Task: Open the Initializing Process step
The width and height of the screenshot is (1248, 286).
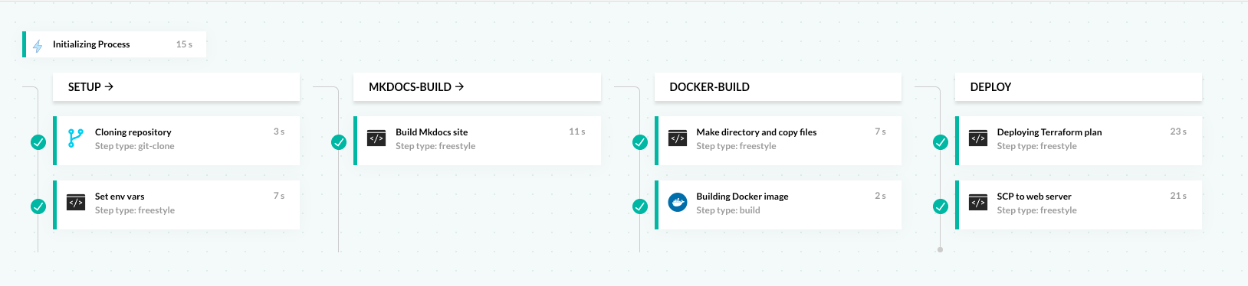Action: (x=114, y=44)
